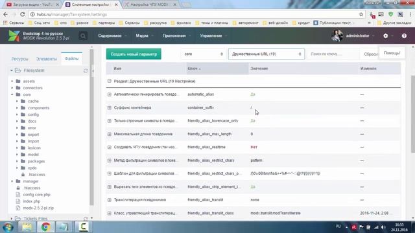The image size is (415, 233).
Task: Collapse the Filesystem tree root
Action: click(x=12, y=71)
